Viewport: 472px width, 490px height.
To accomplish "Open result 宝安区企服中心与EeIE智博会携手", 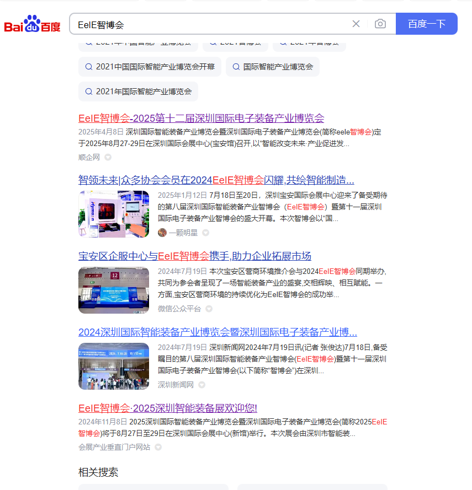I will 195,256.
